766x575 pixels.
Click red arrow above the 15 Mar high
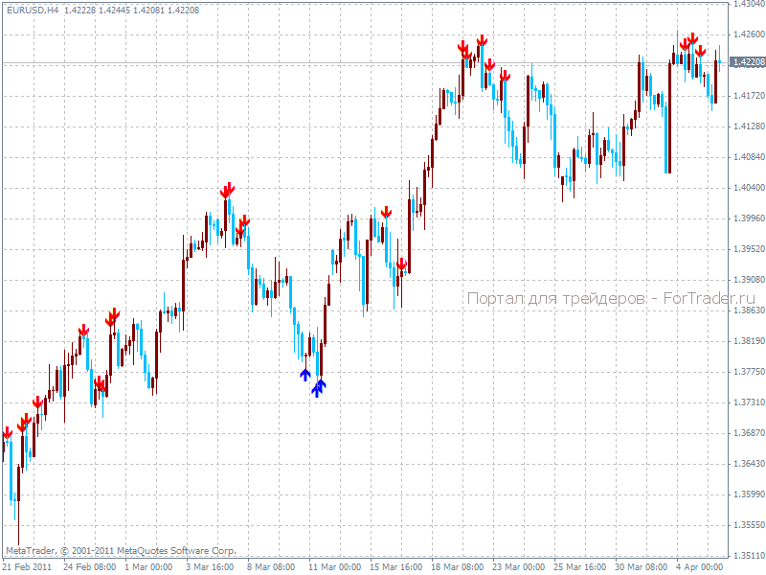coord(386,213)
